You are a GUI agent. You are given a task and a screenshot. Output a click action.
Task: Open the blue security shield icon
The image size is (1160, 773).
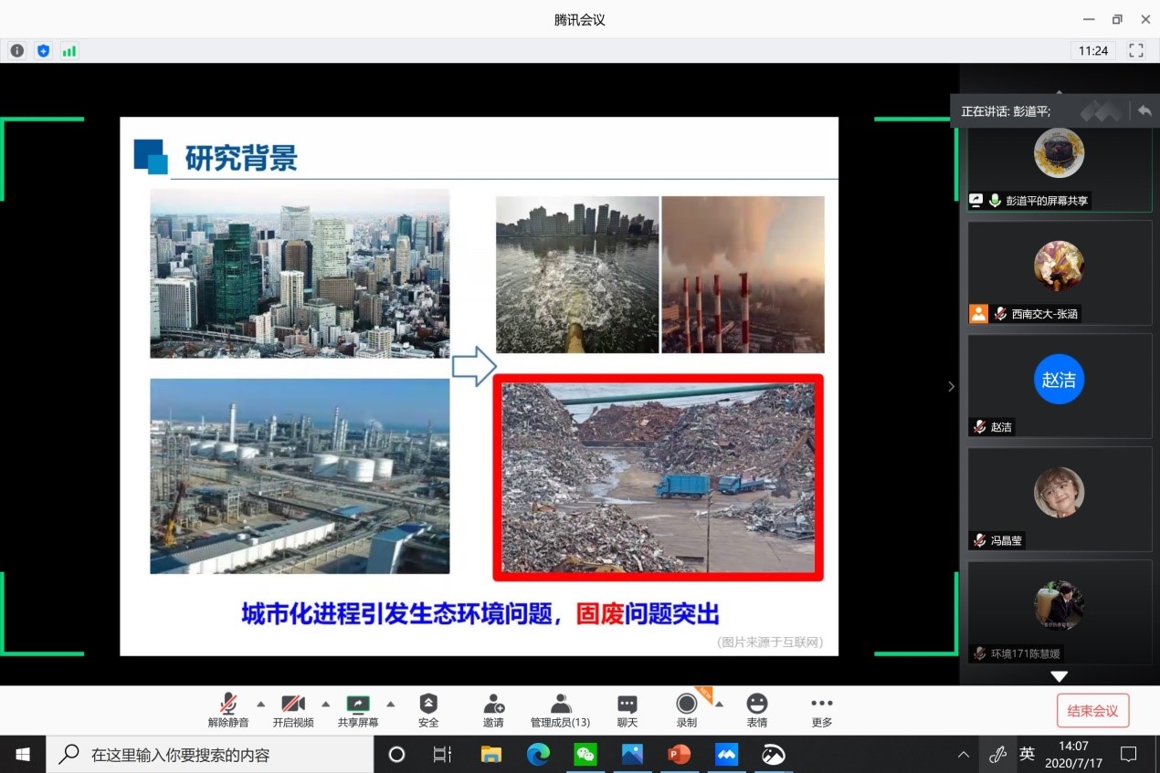pos(43,51)
